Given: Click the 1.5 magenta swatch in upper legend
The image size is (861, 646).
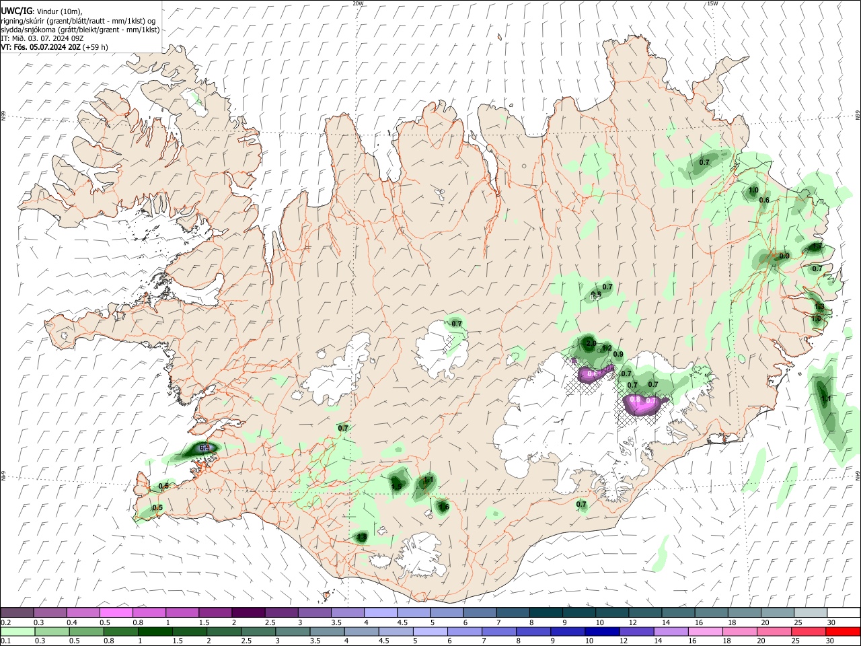Looking at the screenshot, I should click(215, 612).
